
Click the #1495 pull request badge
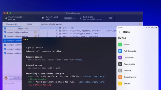pos(68,18)
